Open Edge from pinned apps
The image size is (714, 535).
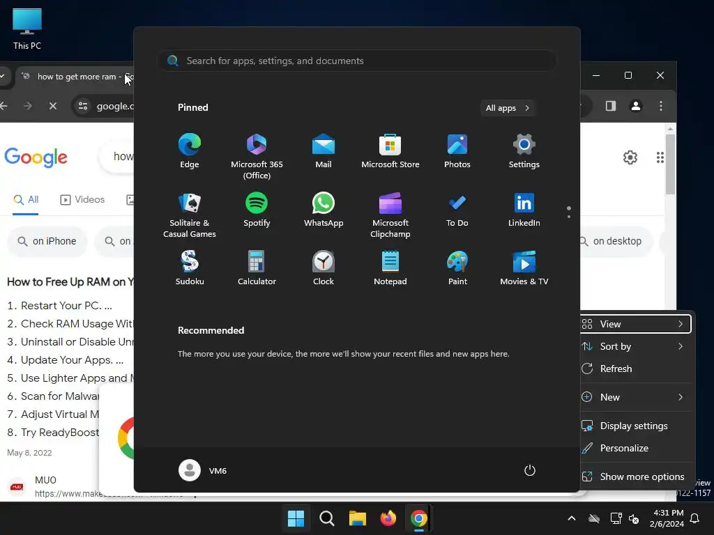pos(190,151)
